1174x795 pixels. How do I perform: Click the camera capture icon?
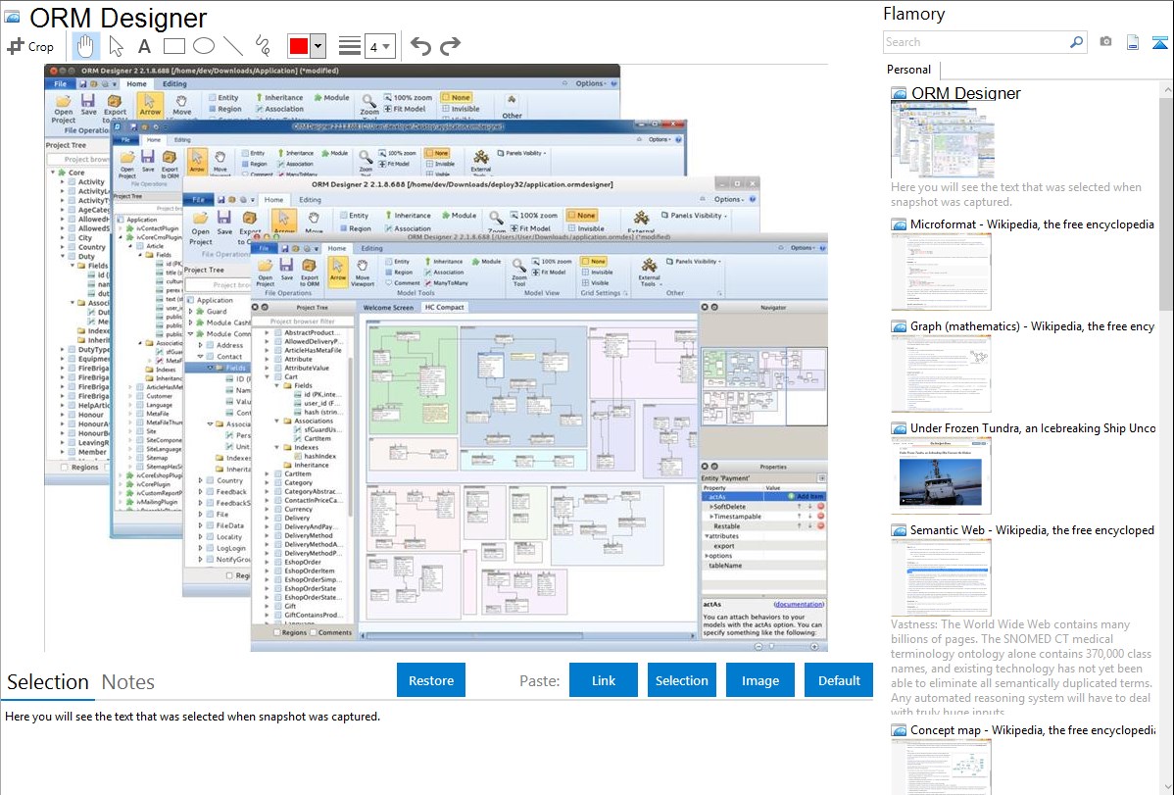(1105, 42)
